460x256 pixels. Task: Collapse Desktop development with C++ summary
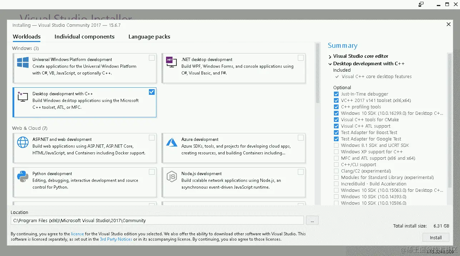330,64
